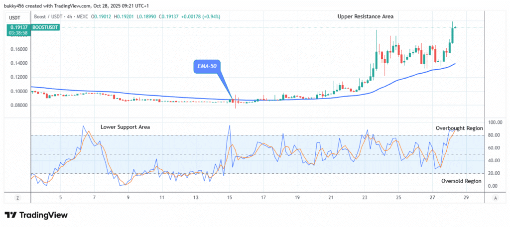Click date 17 on the time axis

[x=263, y=198]
